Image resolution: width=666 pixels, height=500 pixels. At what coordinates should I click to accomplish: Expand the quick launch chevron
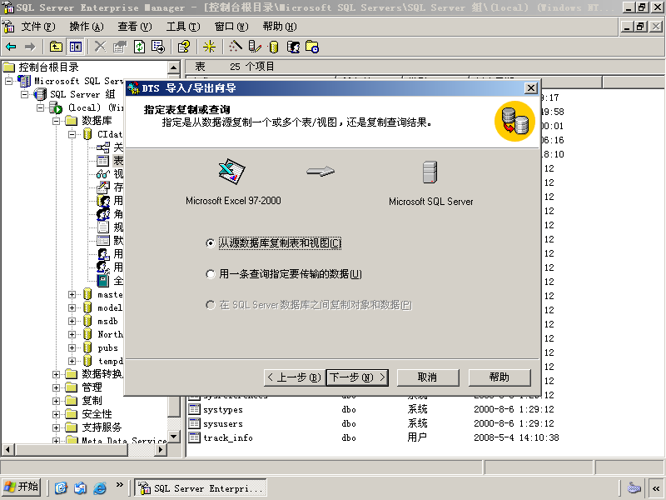(119, 484)
